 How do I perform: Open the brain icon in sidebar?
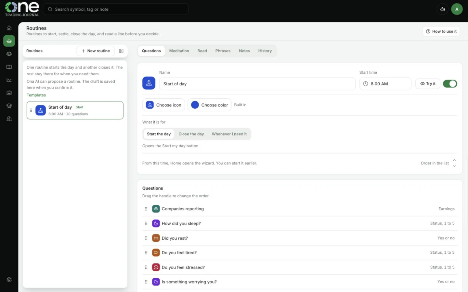click(9, 54)
